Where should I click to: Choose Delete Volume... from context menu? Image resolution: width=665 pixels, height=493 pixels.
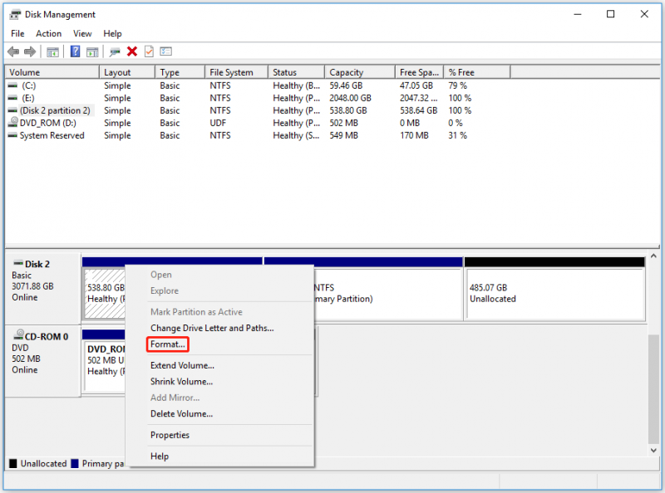coord(181,414)
